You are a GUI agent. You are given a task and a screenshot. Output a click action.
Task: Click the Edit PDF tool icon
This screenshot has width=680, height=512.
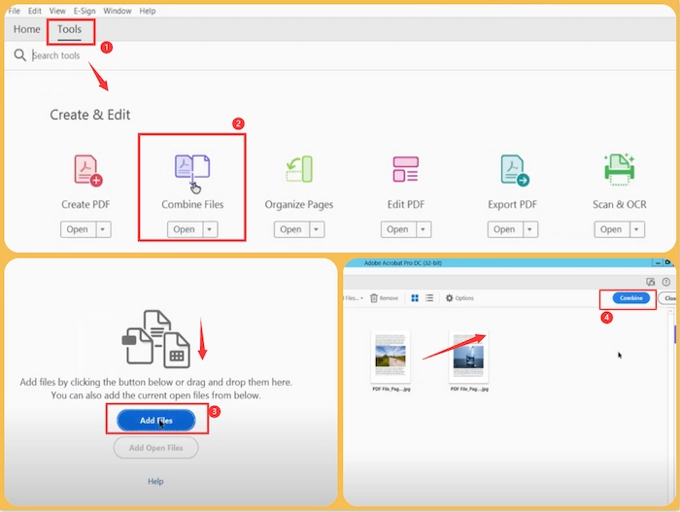(x=405, y=170)
